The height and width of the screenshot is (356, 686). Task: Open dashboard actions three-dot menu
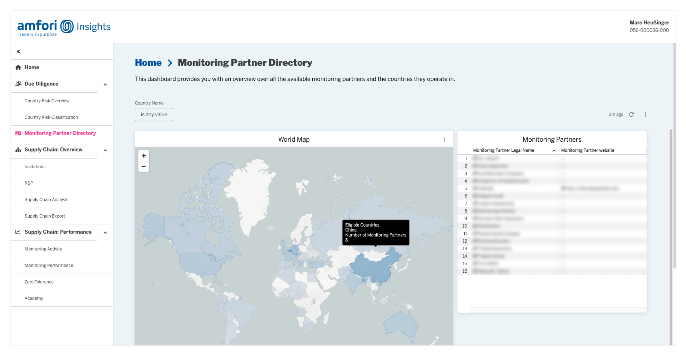(645, 114)
